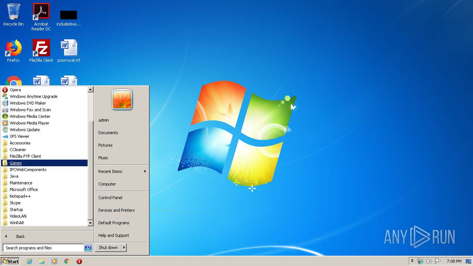Open Windows Media Player taskbar icon
The width and height of the screenshot is (473, 266).
(x=54, y=261)
